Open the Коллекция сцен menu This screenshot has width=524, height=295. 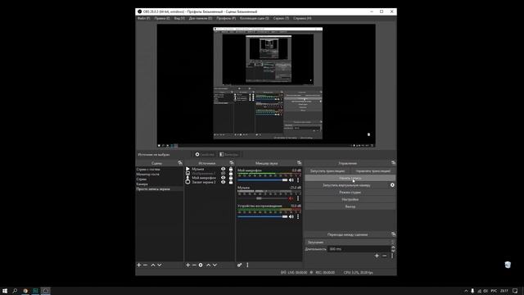click(255, 18)
